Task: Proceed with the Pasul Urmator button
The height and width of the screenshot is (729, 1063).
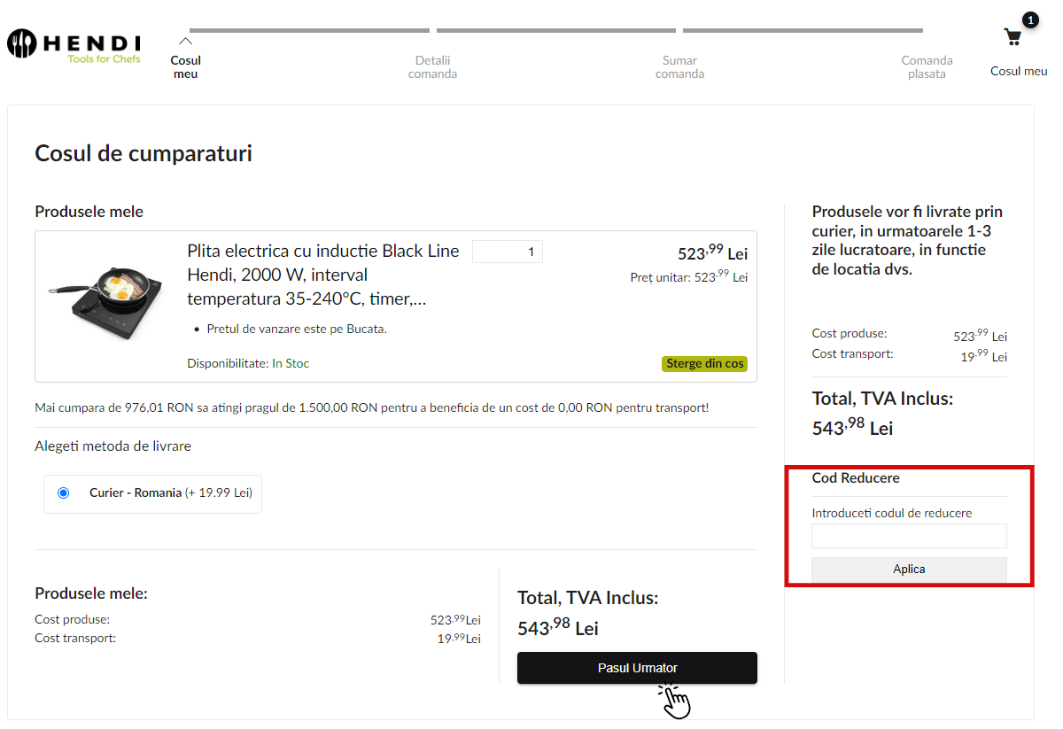Action: coord(637,668)
